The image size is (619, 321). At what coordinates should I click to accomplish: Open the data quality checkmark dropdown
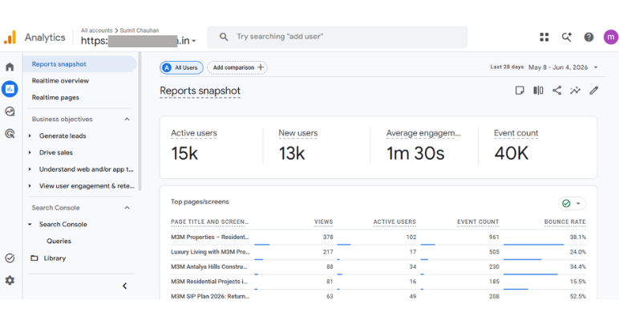tap(572, 203)
